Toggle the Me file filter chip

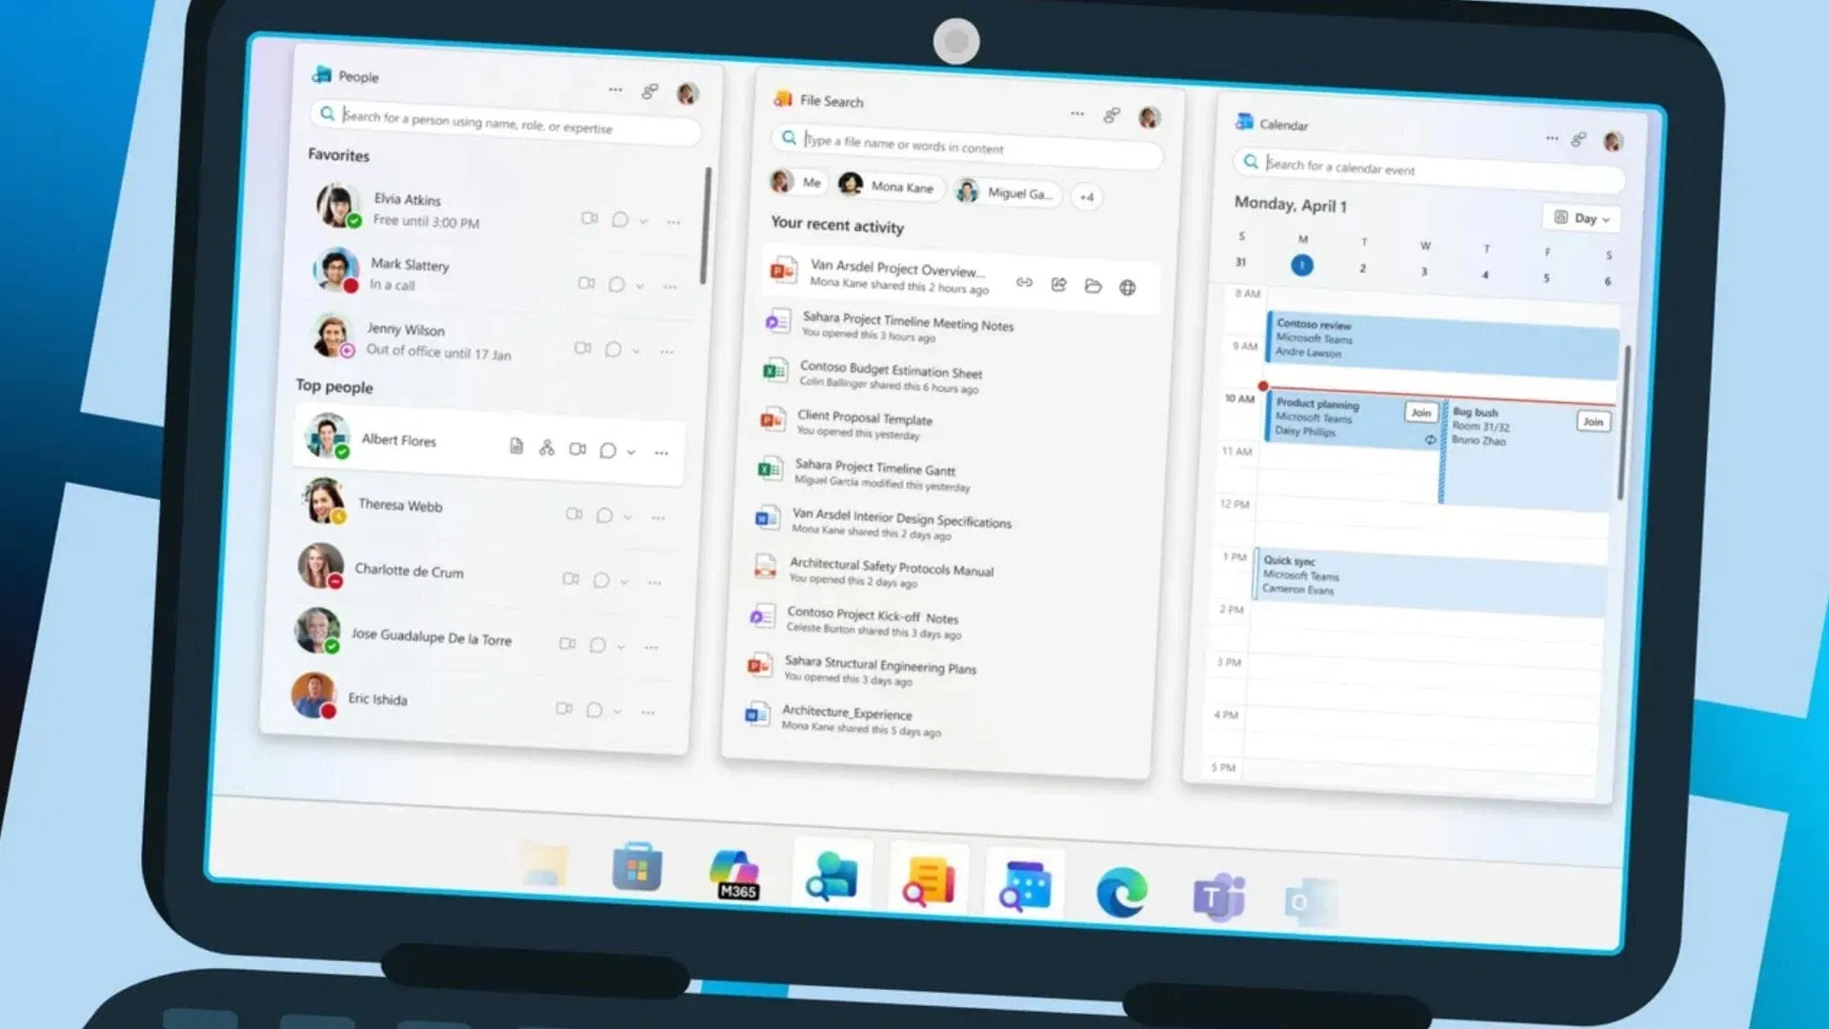pyautogui.click(x=796, y=182)
